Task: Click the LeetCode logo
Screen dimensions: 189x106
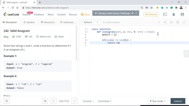Action: tap(11, 14)
